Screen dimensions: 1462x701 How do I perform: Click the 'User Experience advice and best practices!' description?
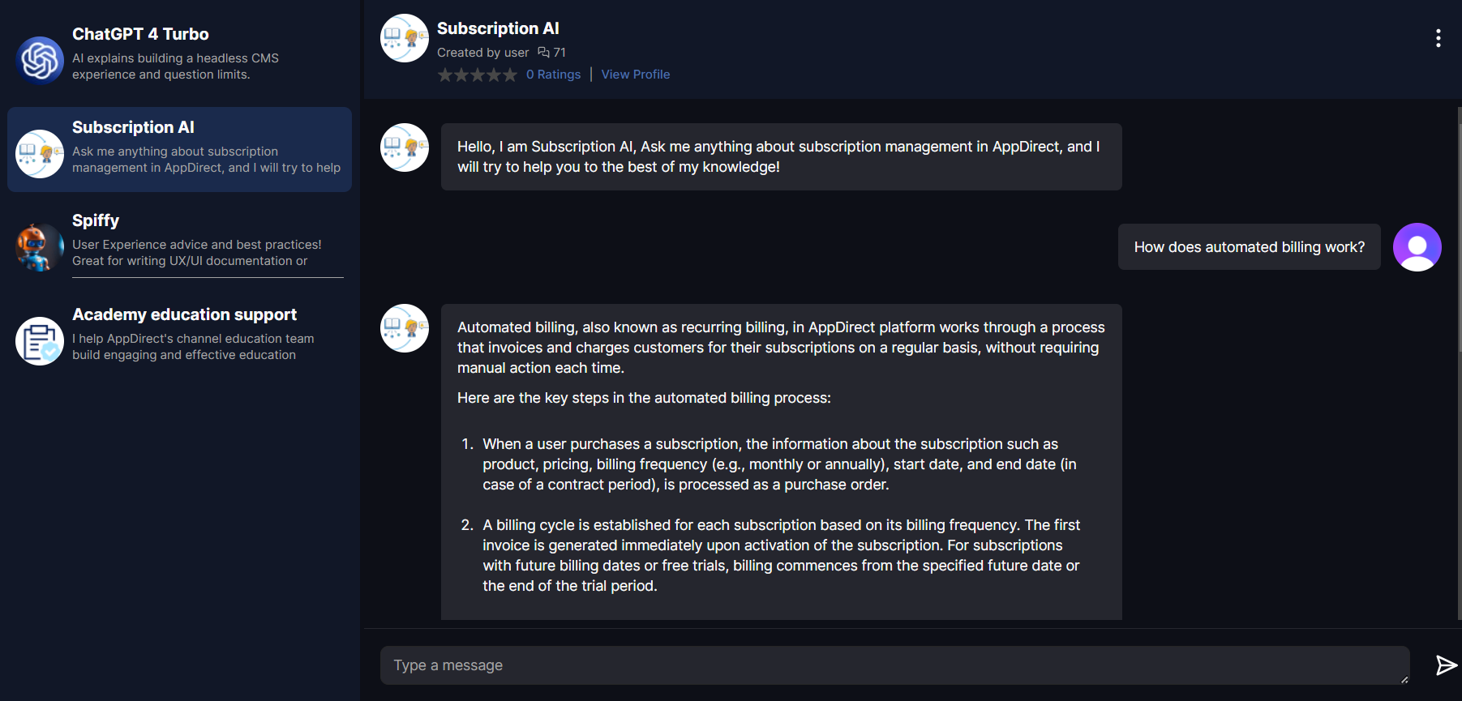[196, 253]
